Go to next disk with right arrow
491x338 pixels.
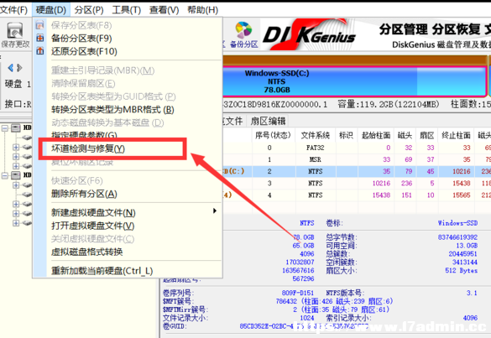pos(20,68)
